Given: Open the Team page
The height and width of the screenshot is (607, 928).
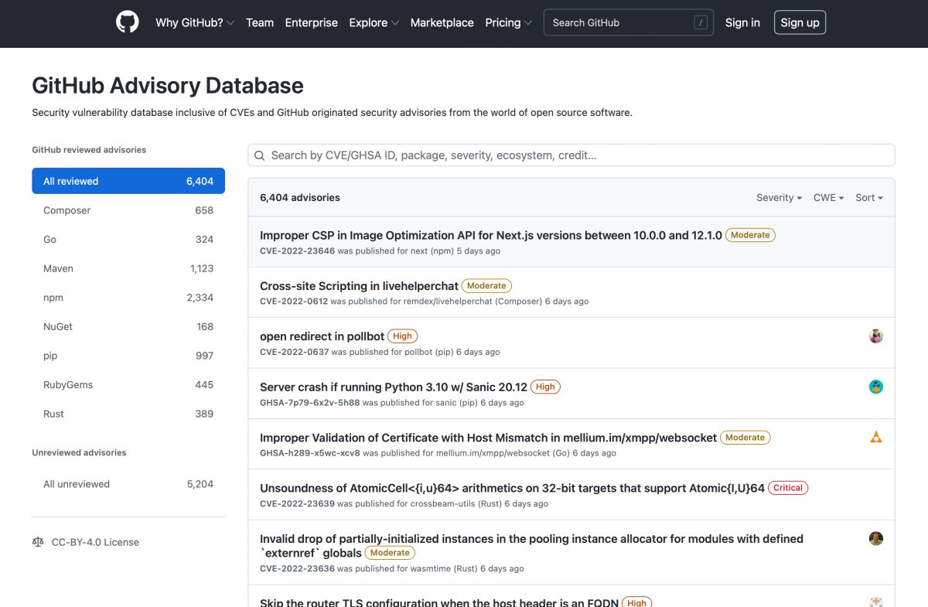Looking at the screenshot, I should [x=260, y=22].
